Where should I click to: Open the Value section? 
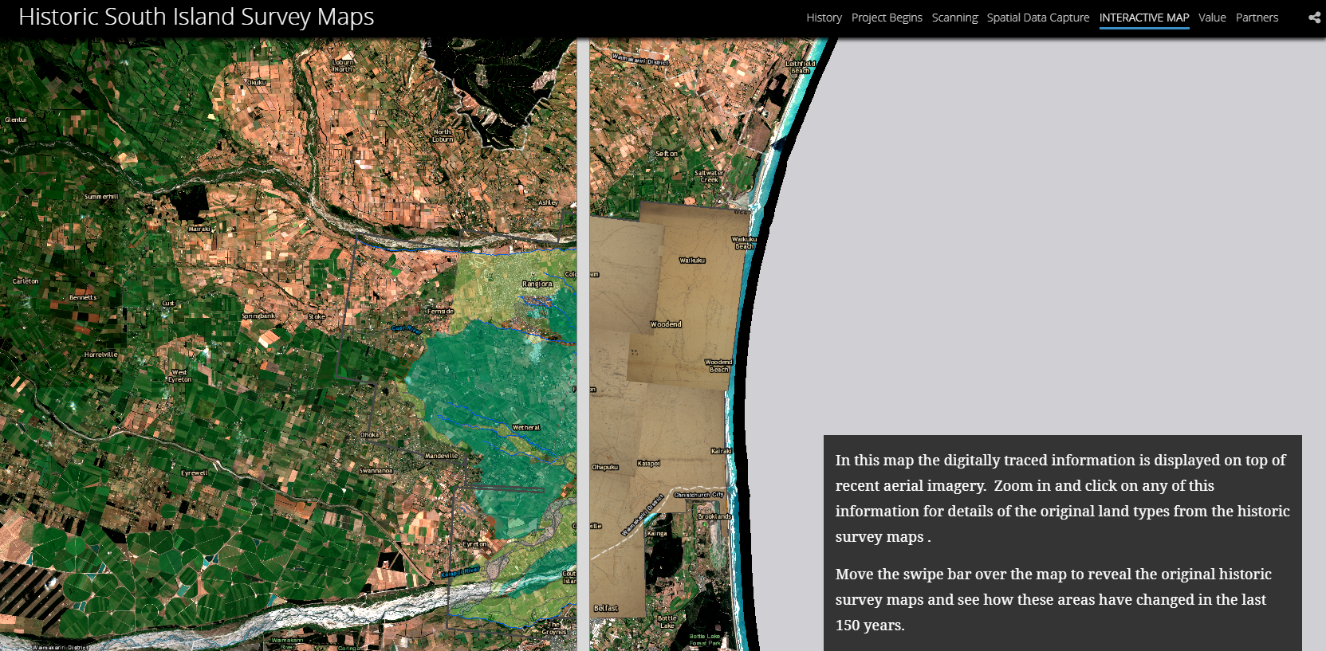click(1212, 18)
